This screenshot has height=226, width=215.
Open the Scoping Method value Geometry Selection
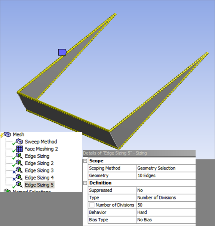[x=166, y=168]
